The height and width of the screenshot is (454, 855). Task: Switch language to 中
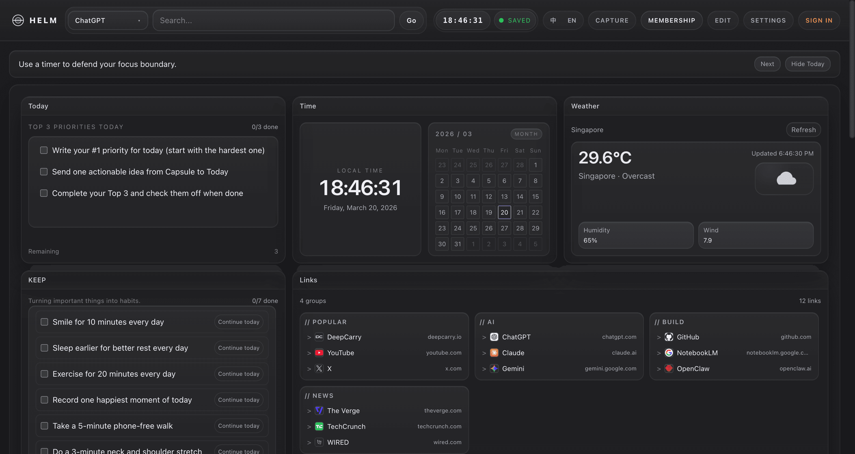click(x=553, y=20)
